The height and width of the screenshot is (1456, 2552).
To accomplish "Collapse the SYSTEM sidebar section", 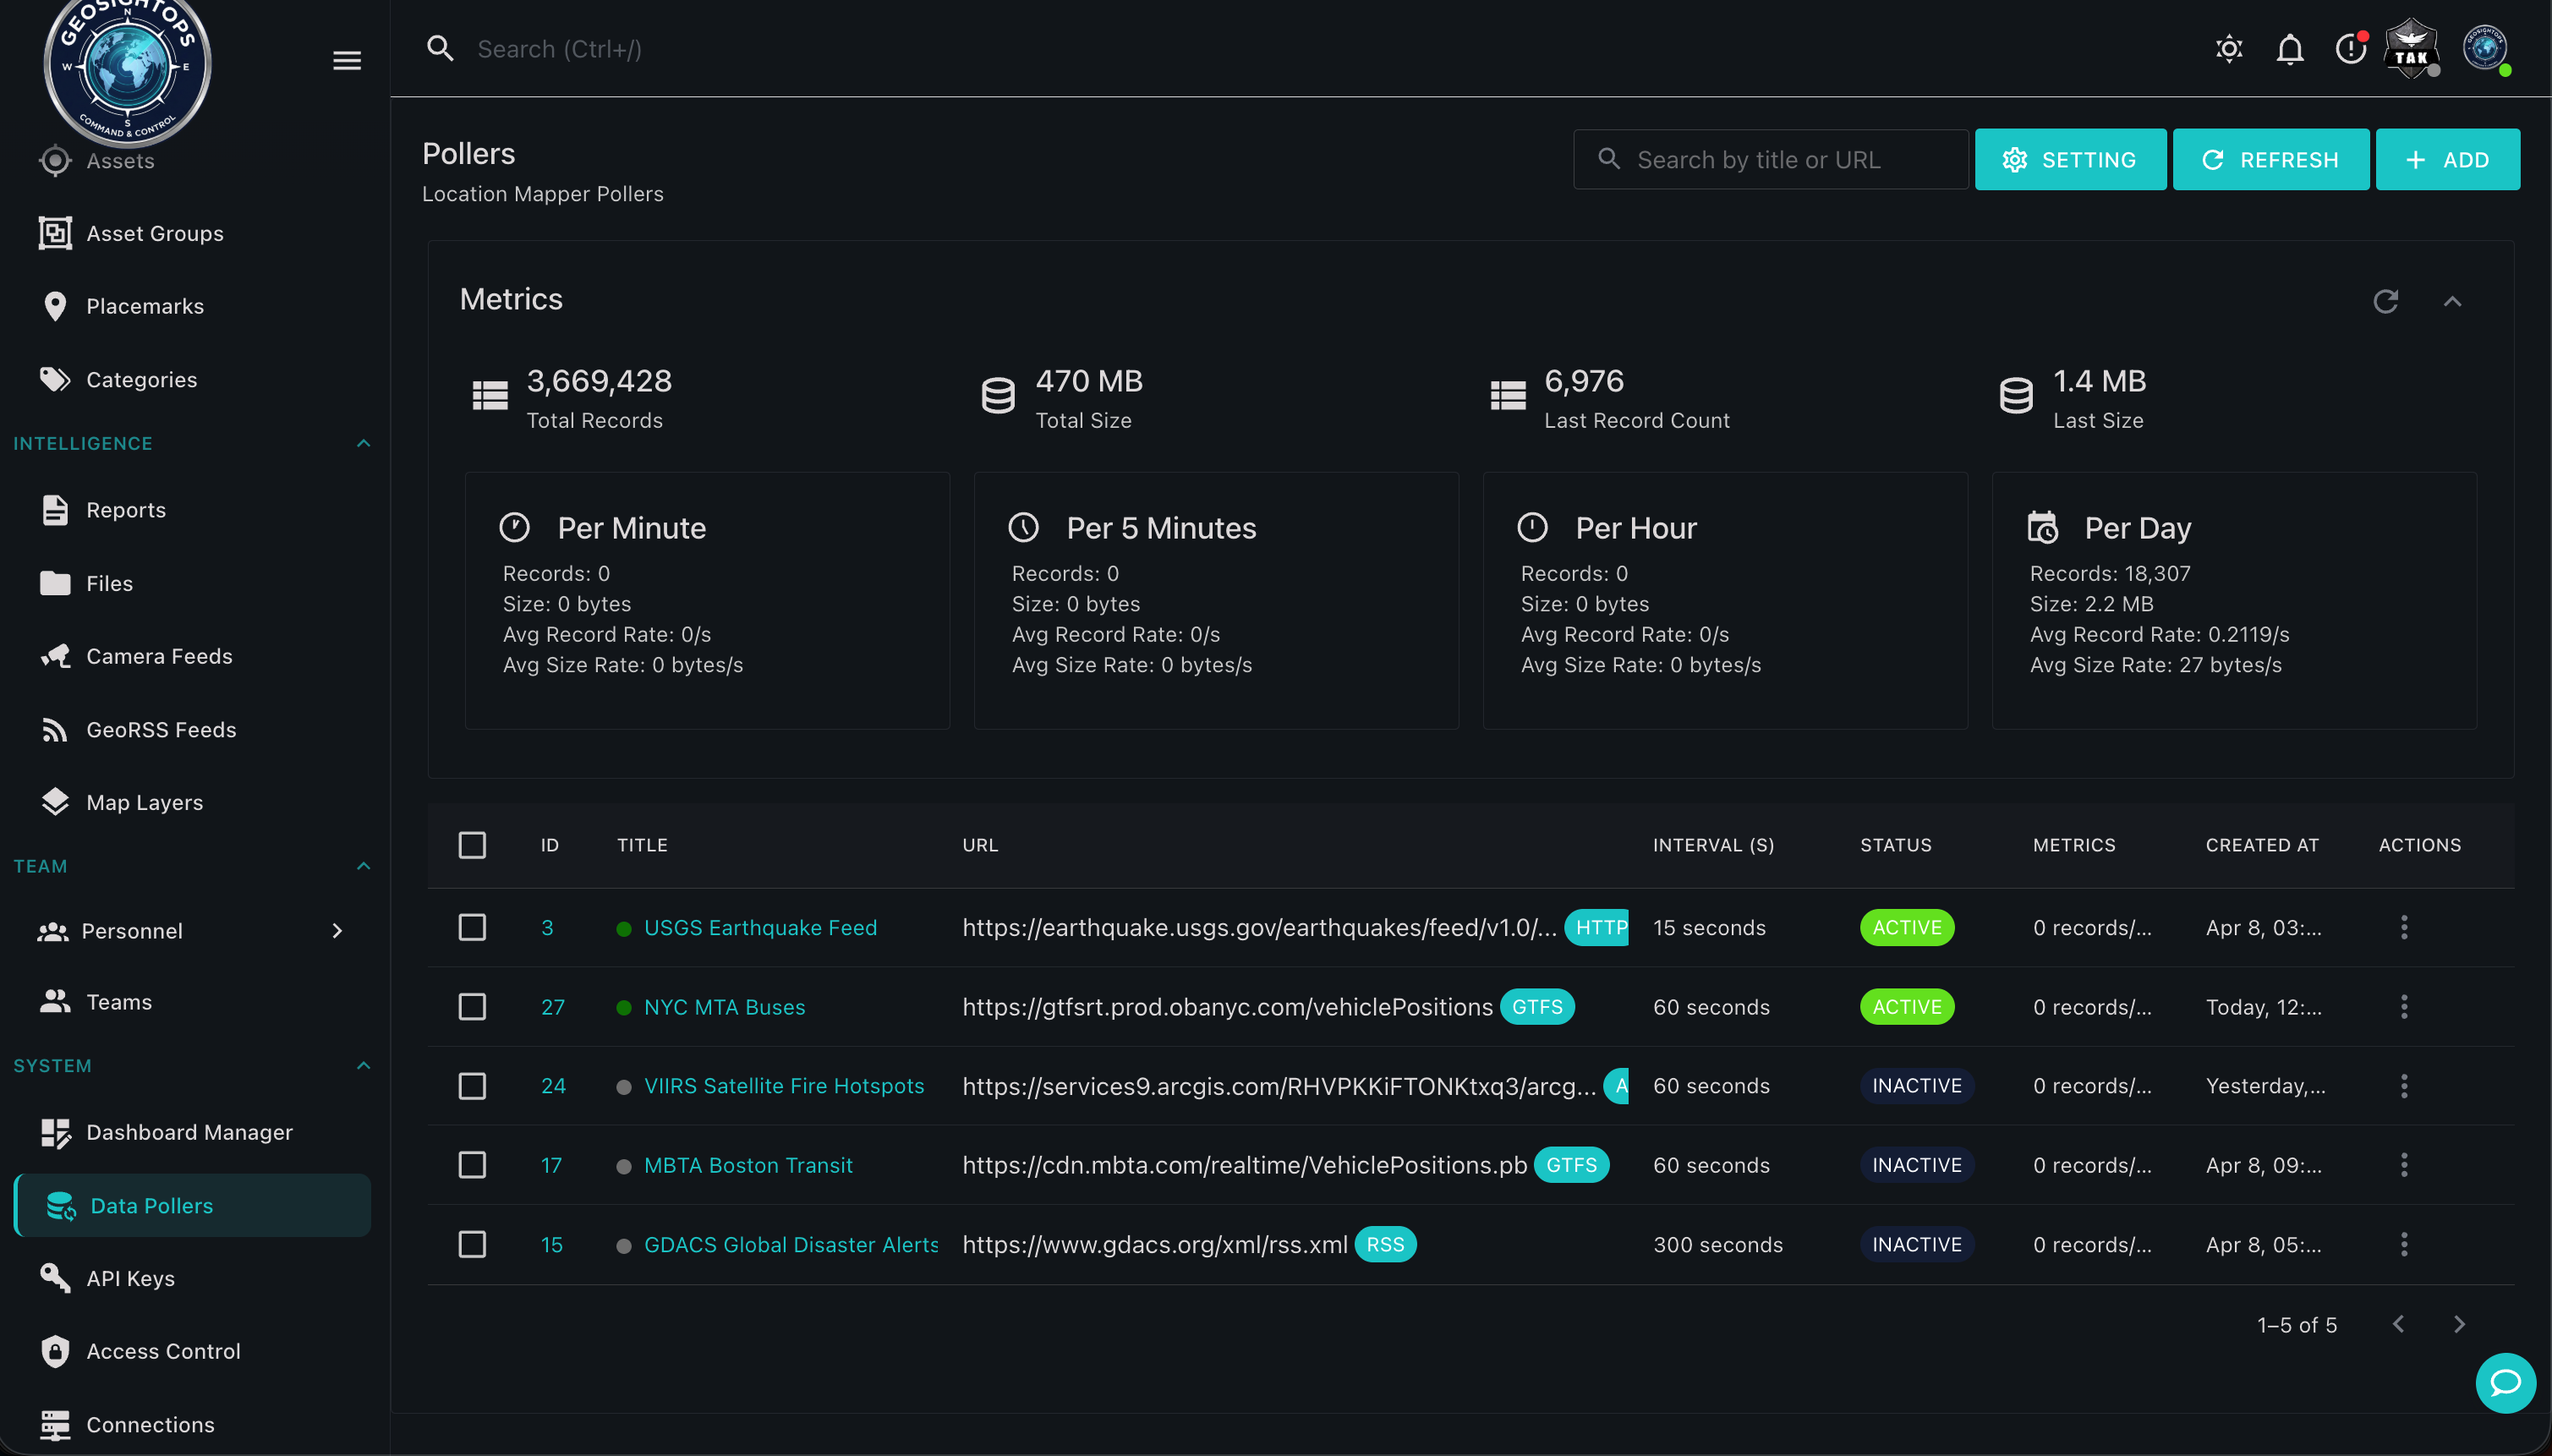I will pos(364,1065).
